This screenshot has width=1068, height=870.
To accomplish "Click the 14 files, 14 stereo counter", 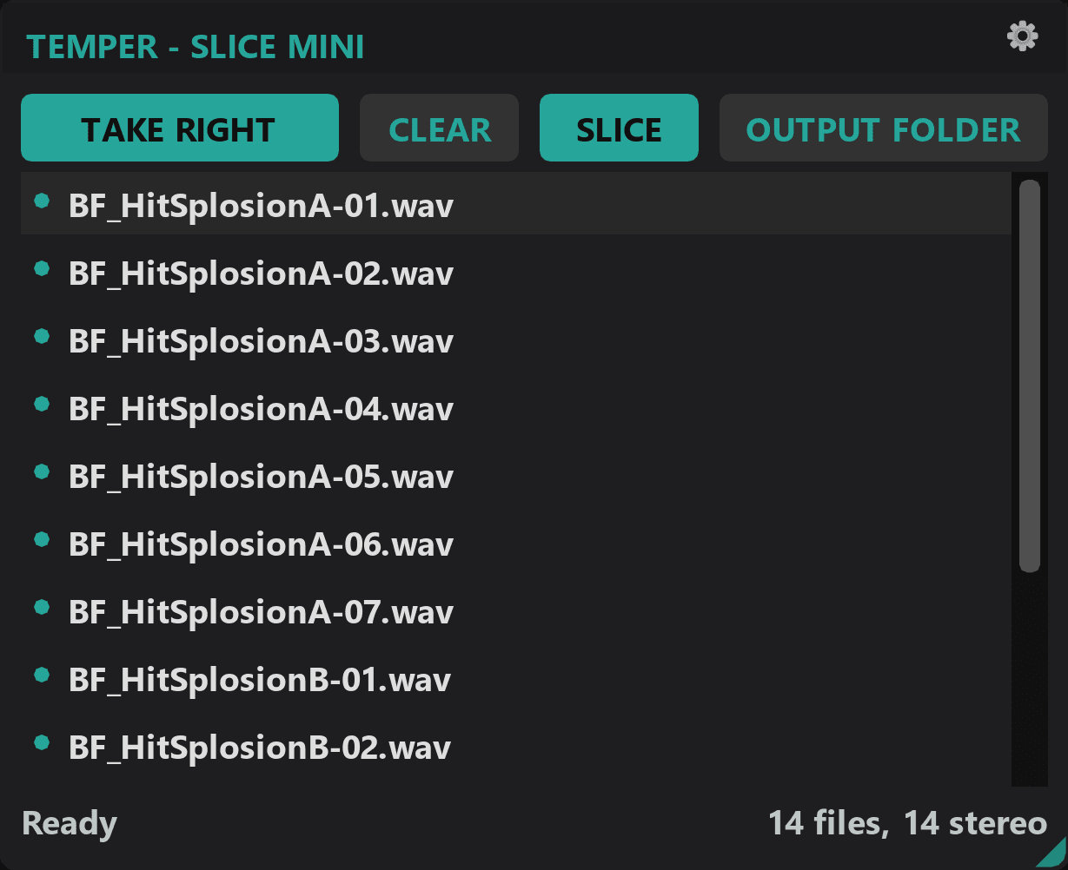I will coord(907,823).
